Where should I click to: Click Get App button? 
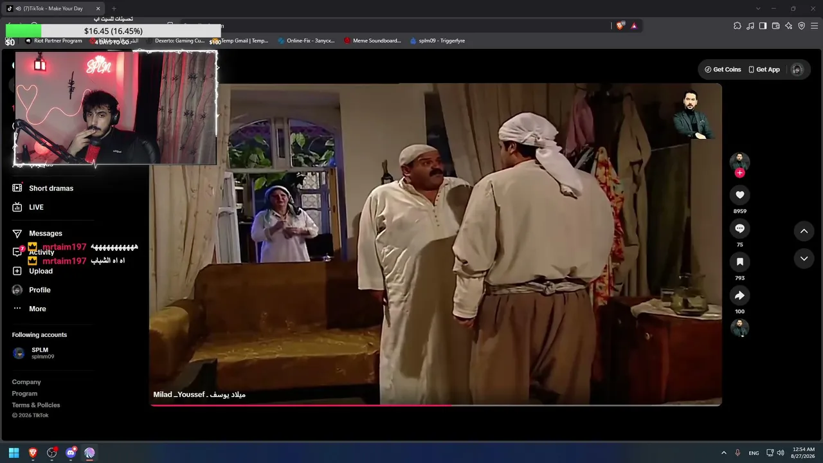(764, 69)
